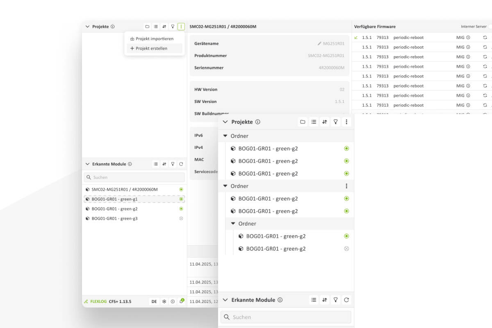
Task: Click the FLEXLOG logo in the status bar
Action: point(96,301)
